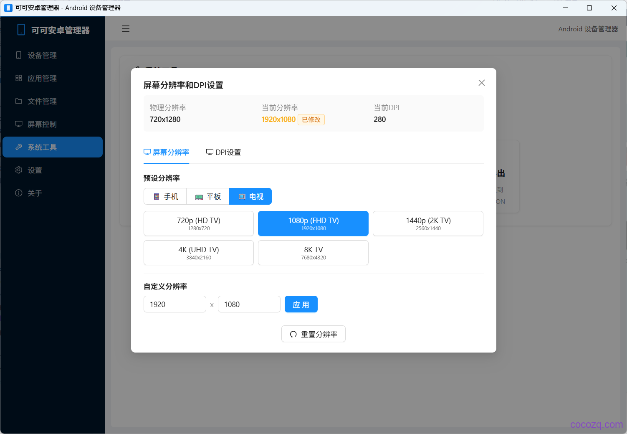Screen dimensions: 627x434
Task: Switch to the 屏幕分辨率 tab
Action: tap(167, 152)
